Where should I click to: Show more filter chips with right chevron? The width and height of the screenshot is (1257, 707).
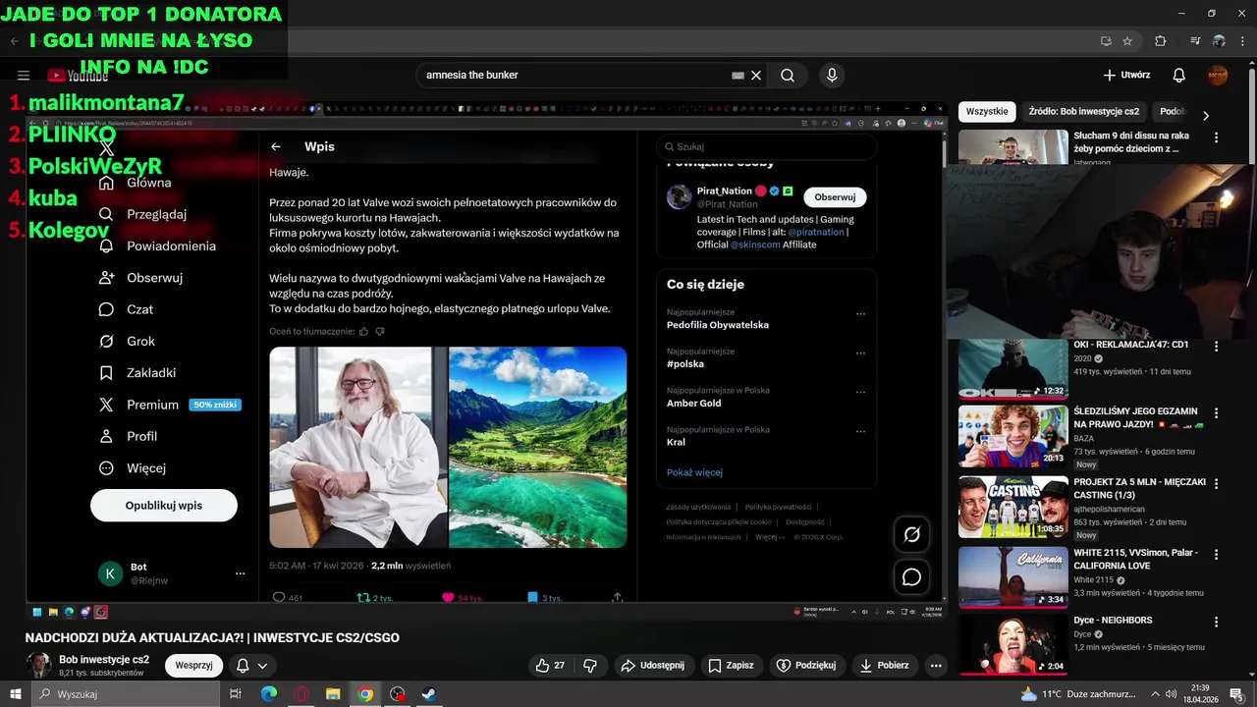point(1206,115)
